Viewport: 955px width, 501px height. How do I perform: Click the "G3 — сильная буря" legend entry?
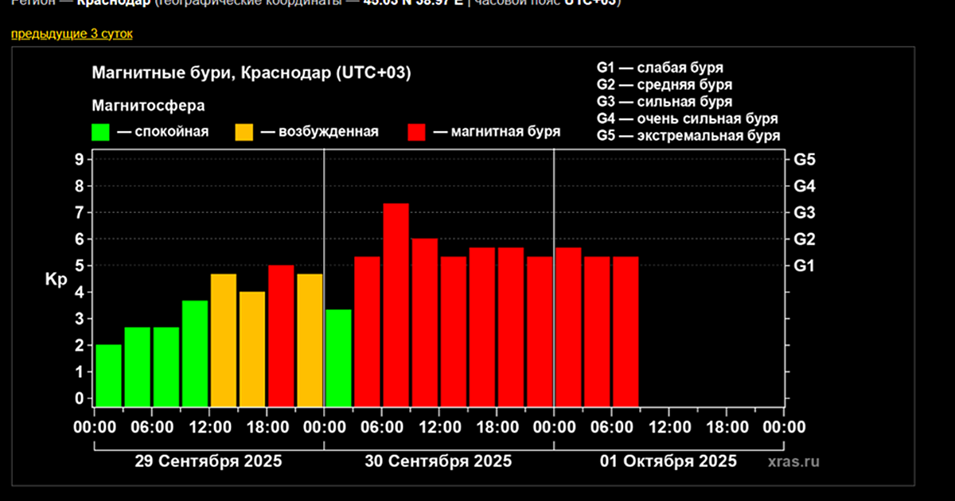pyautogui.click(x=664, y=102)
